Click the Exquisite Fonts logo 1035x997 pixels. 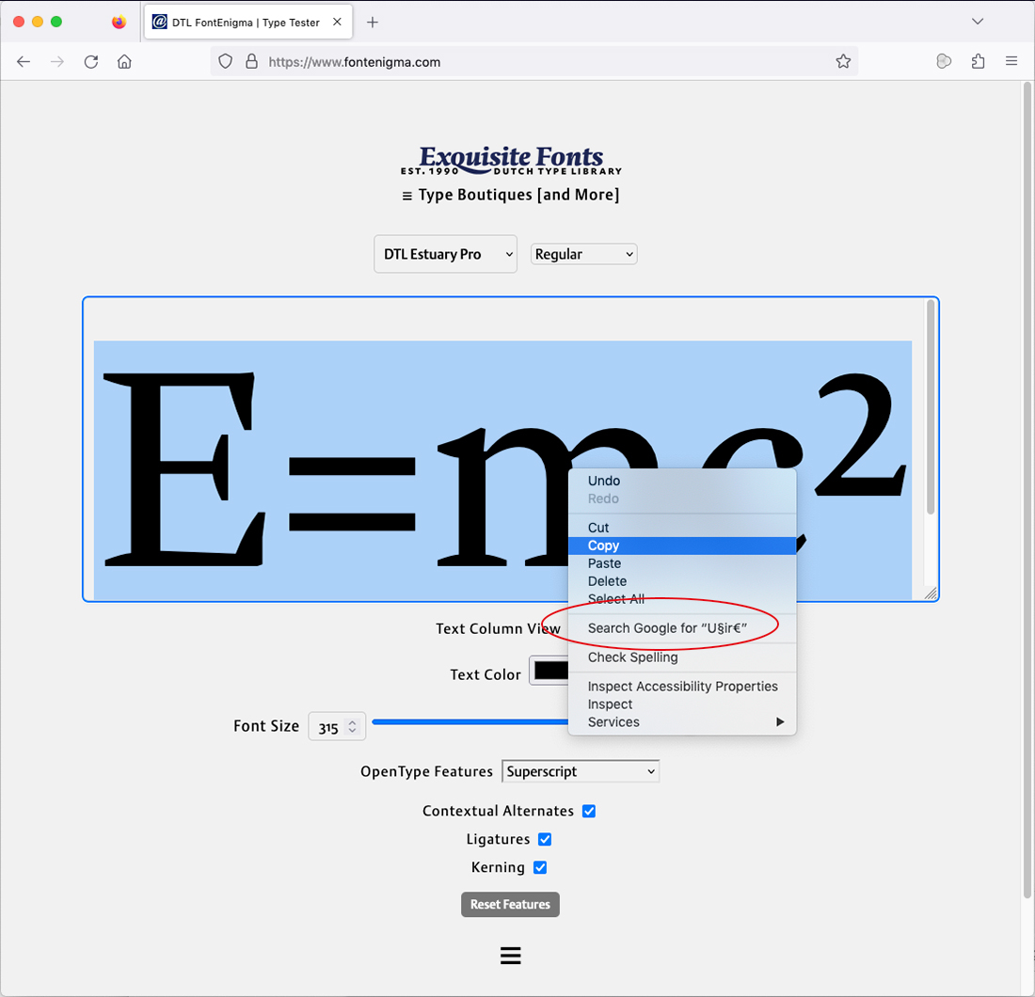[x=511, y=160]
